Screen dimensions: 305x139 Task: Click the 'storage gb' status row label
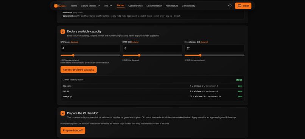(67, 96)
